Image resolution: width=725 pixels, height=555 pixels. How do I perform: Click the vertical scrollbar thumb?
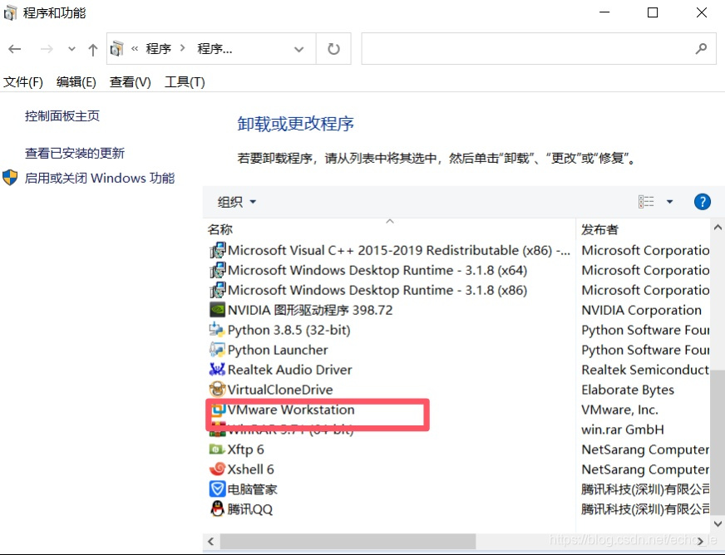coord(718,442)
